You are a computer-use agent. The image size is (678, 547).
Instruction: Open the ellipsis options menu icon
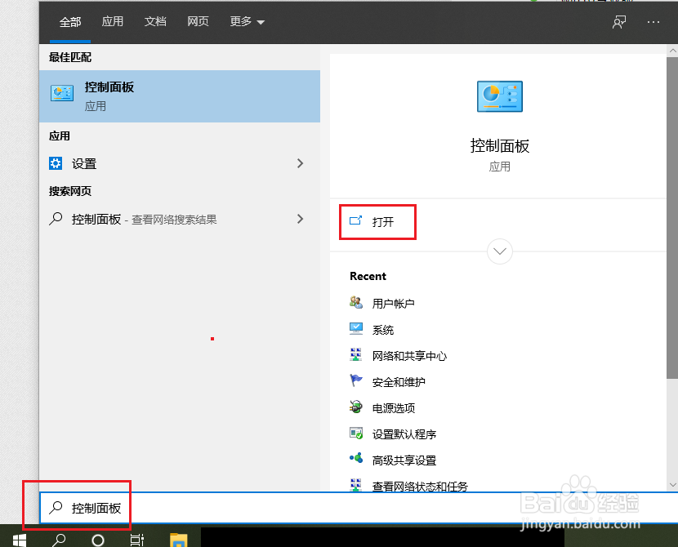[x=653, y=22]
